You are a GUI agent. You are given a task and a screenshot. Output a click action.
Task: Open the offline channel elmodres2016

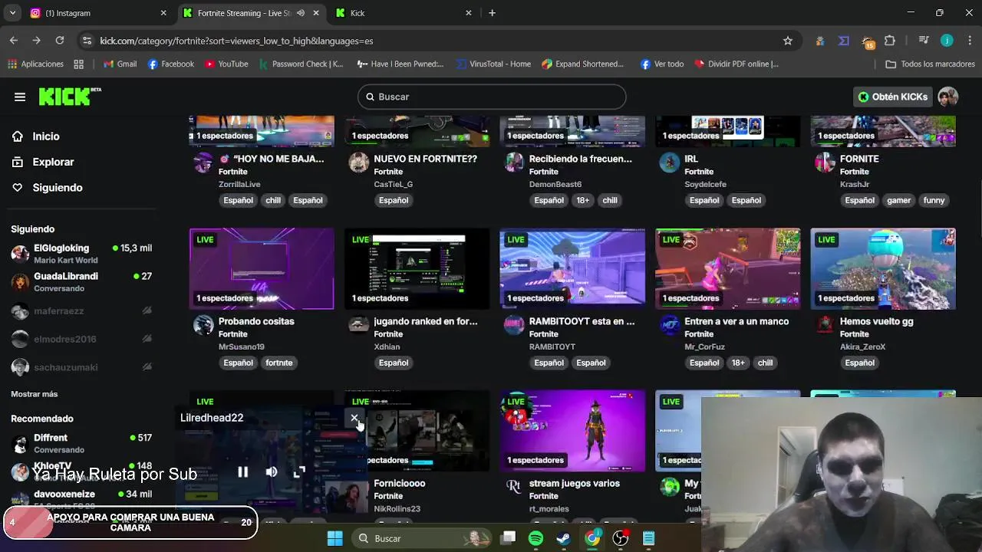[x=81, y=339]
